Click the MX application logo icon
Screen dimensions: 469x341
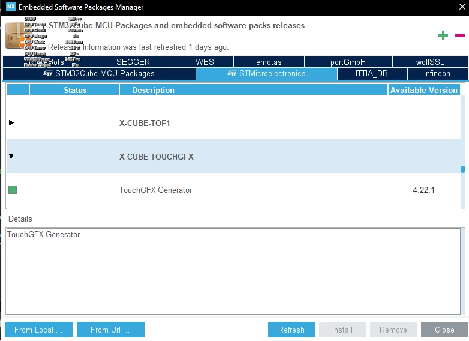11,6
